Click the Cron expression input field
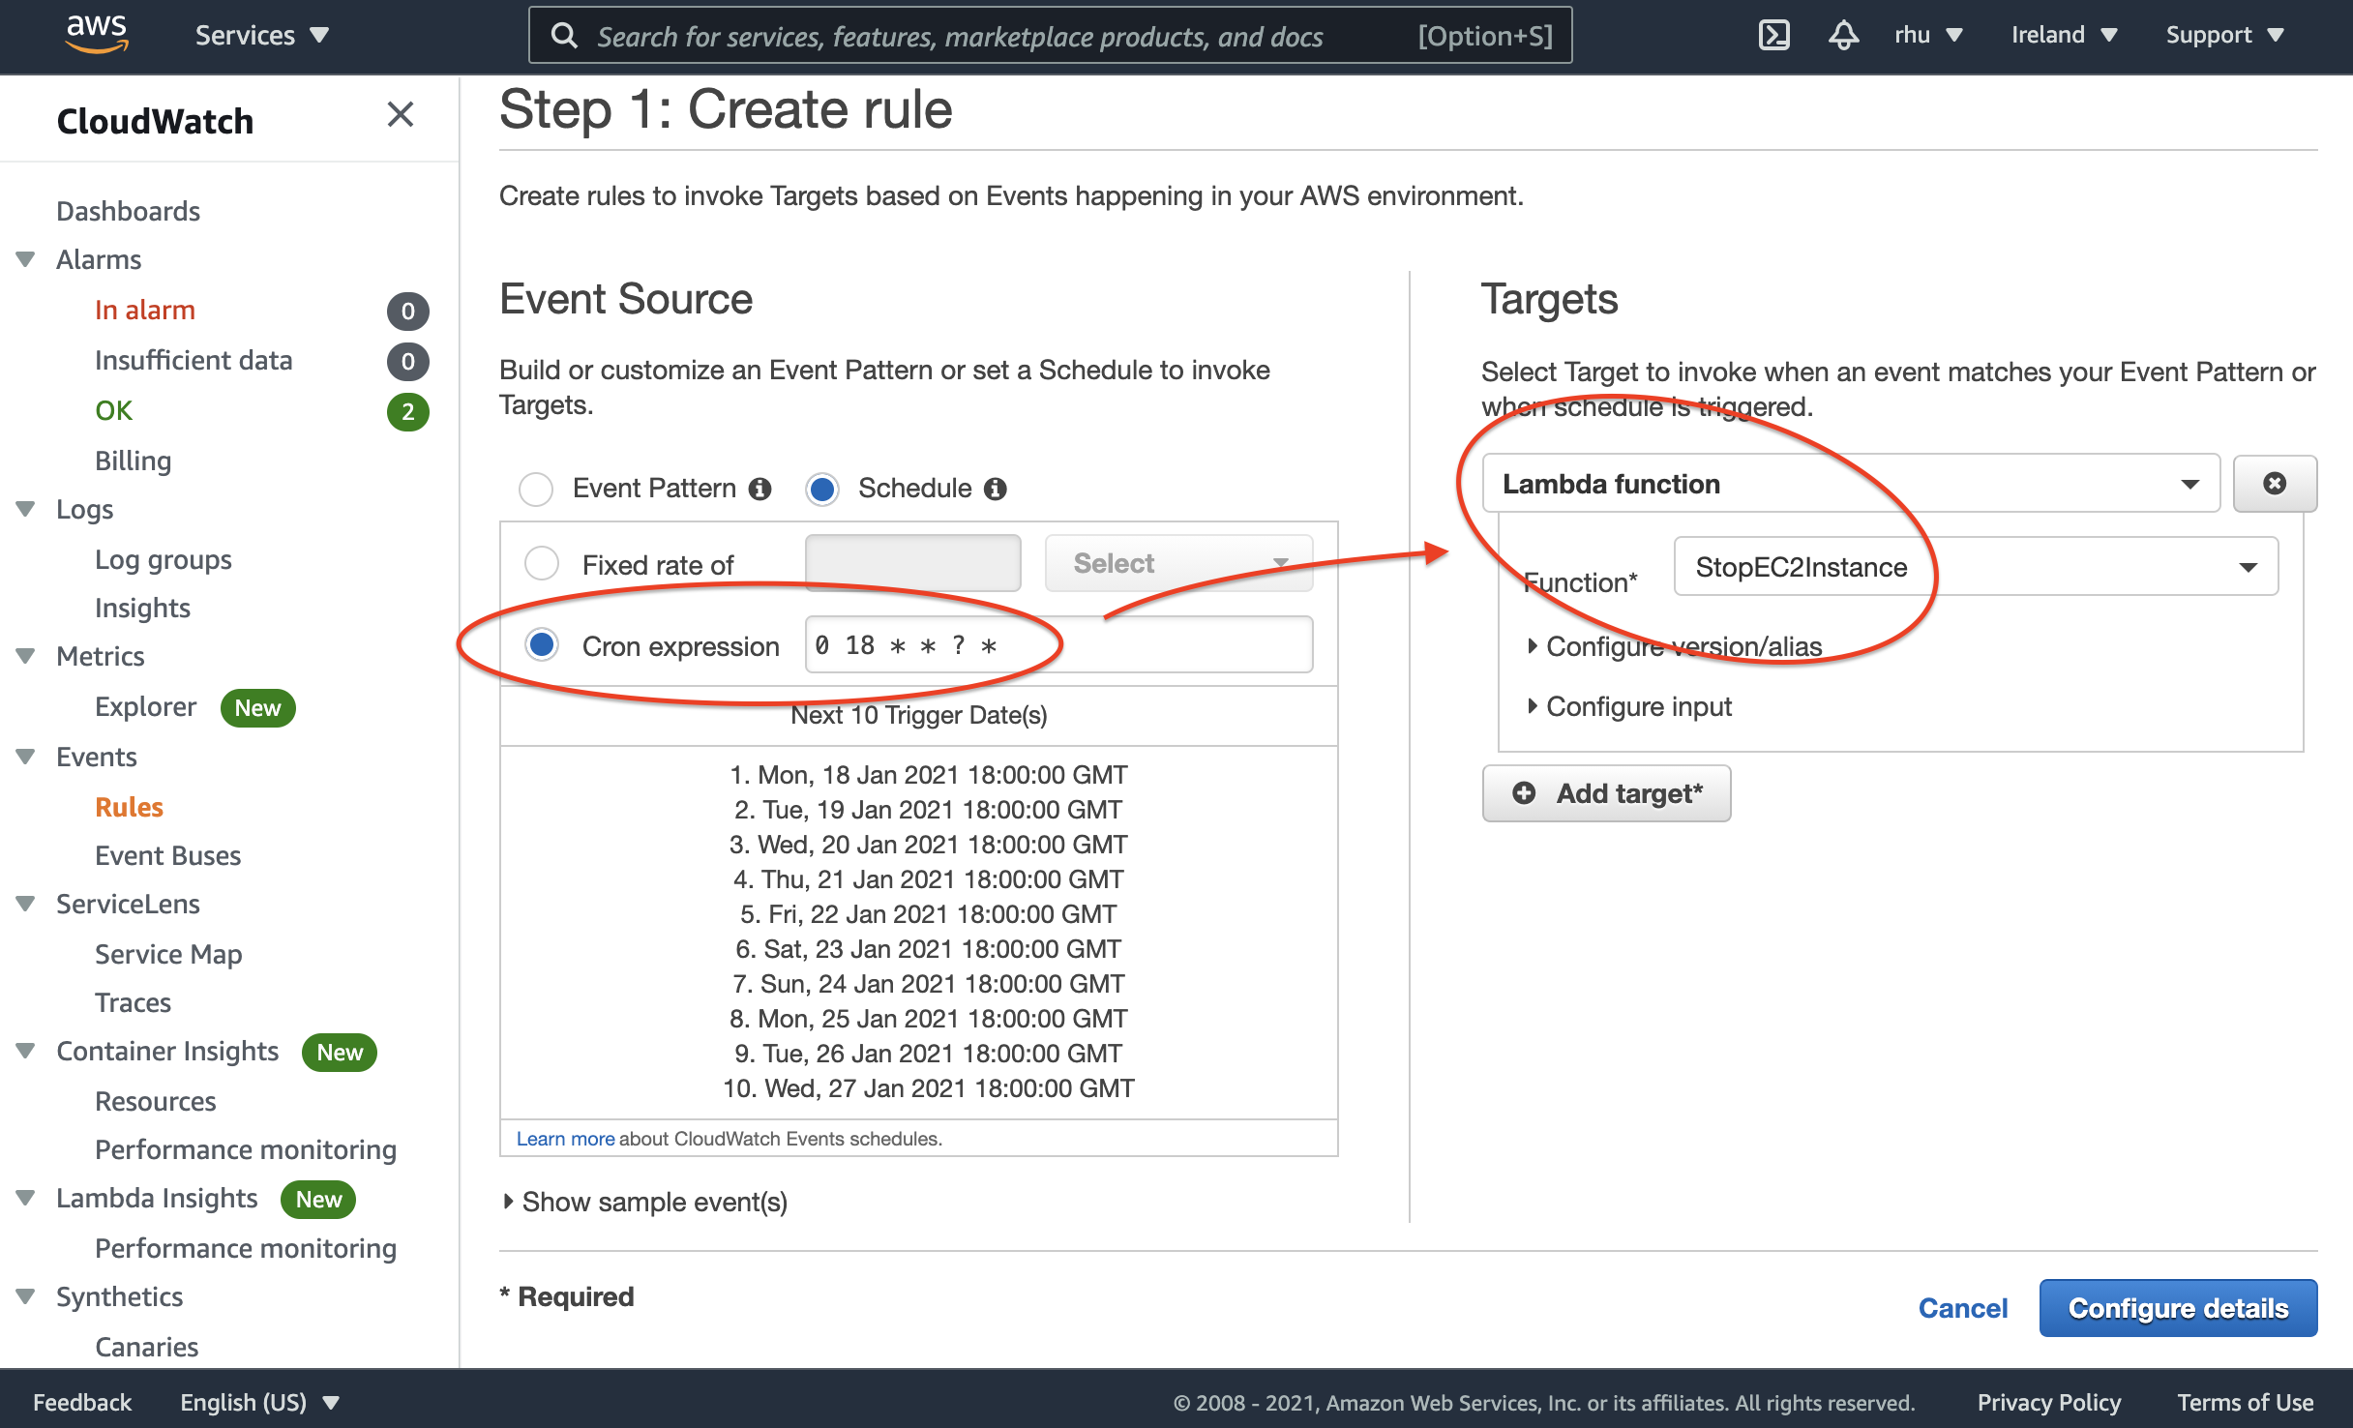 [1058, 644]
